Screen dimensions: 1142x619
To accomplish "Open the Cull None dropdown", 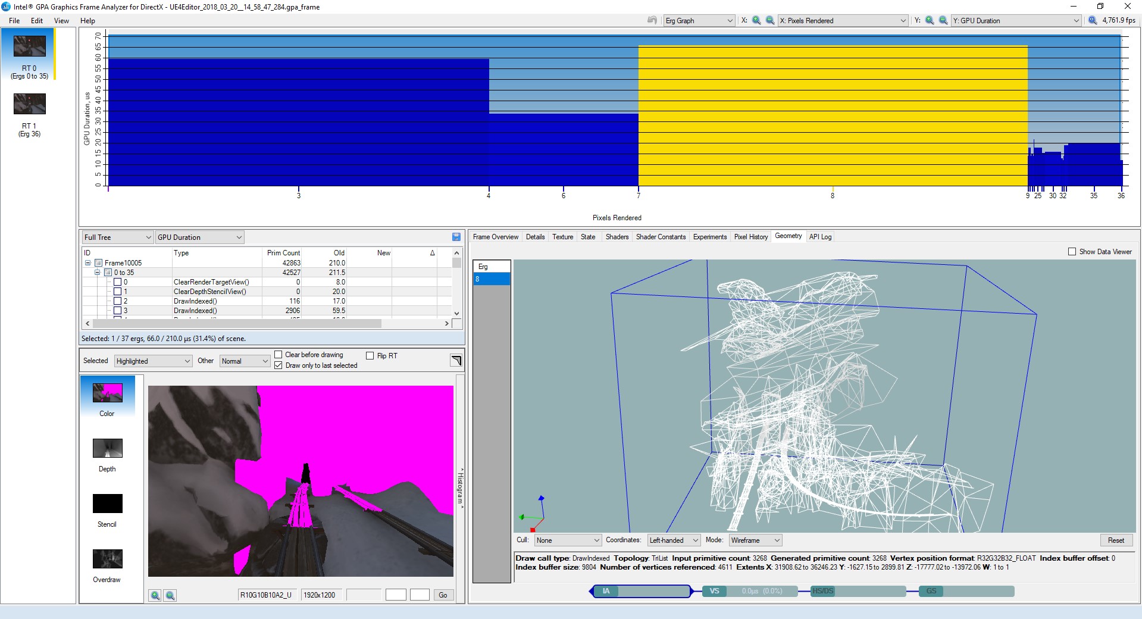I will pyautogui.click(x=568, y=540).
